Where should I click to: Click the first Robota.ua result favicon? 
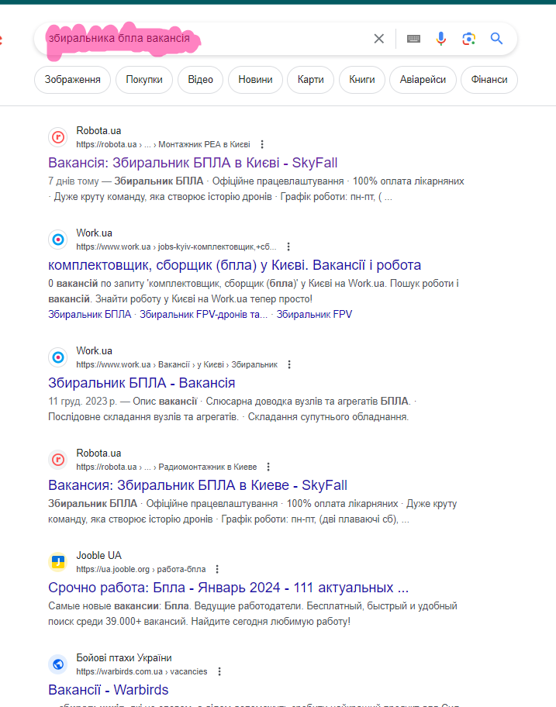coord(57,137)
